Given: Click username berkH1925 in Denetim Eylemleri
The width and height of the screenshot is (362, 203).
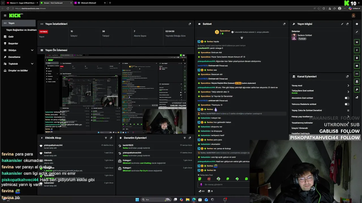Looking at the screenshot, I should tap(128, 145).
